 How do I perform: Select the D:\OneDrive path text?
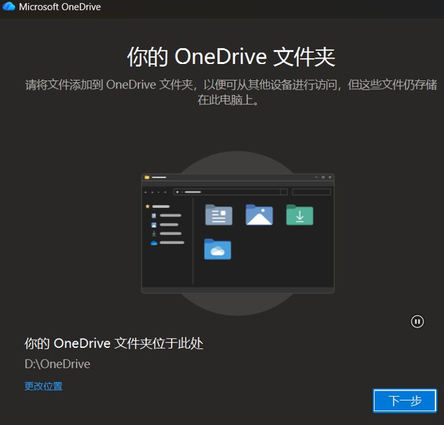coord(57,364)
